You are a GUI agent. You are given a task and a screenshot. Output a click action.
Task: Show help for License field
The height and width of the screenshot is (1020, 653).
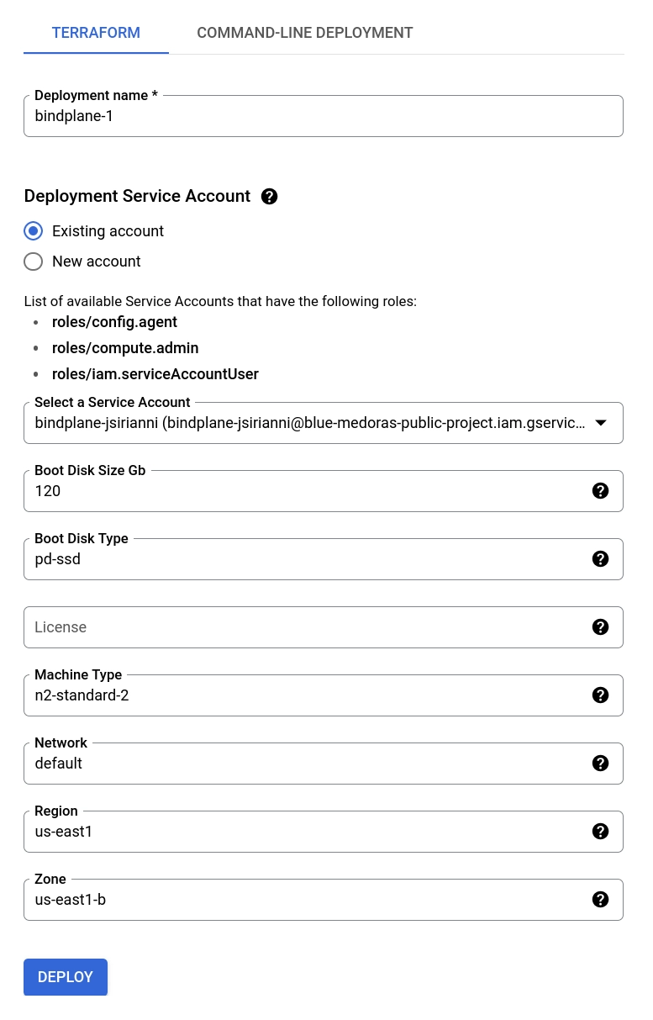[x=600, y=627]
